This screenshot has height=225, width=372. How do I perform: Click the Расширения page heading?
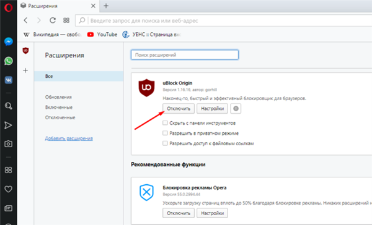pyautogui.click(x=64, y=56)
